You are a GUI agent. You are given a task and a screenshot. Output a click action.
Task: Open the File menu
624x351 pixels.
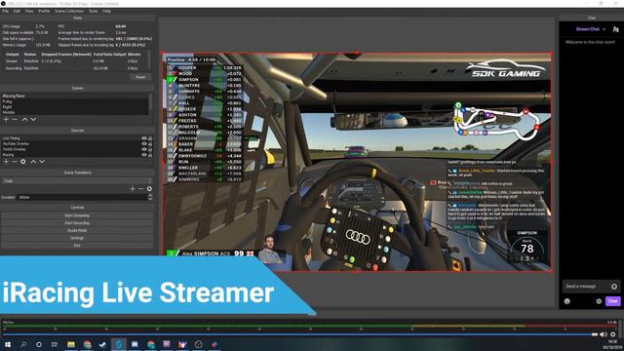[x=6, y=11]
